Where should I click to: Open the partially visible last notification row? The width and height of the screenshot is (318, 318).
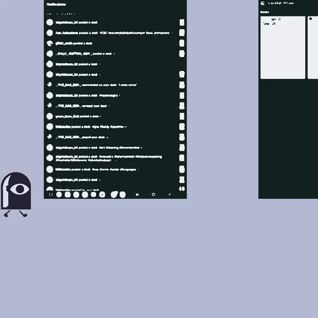(115, 189)
